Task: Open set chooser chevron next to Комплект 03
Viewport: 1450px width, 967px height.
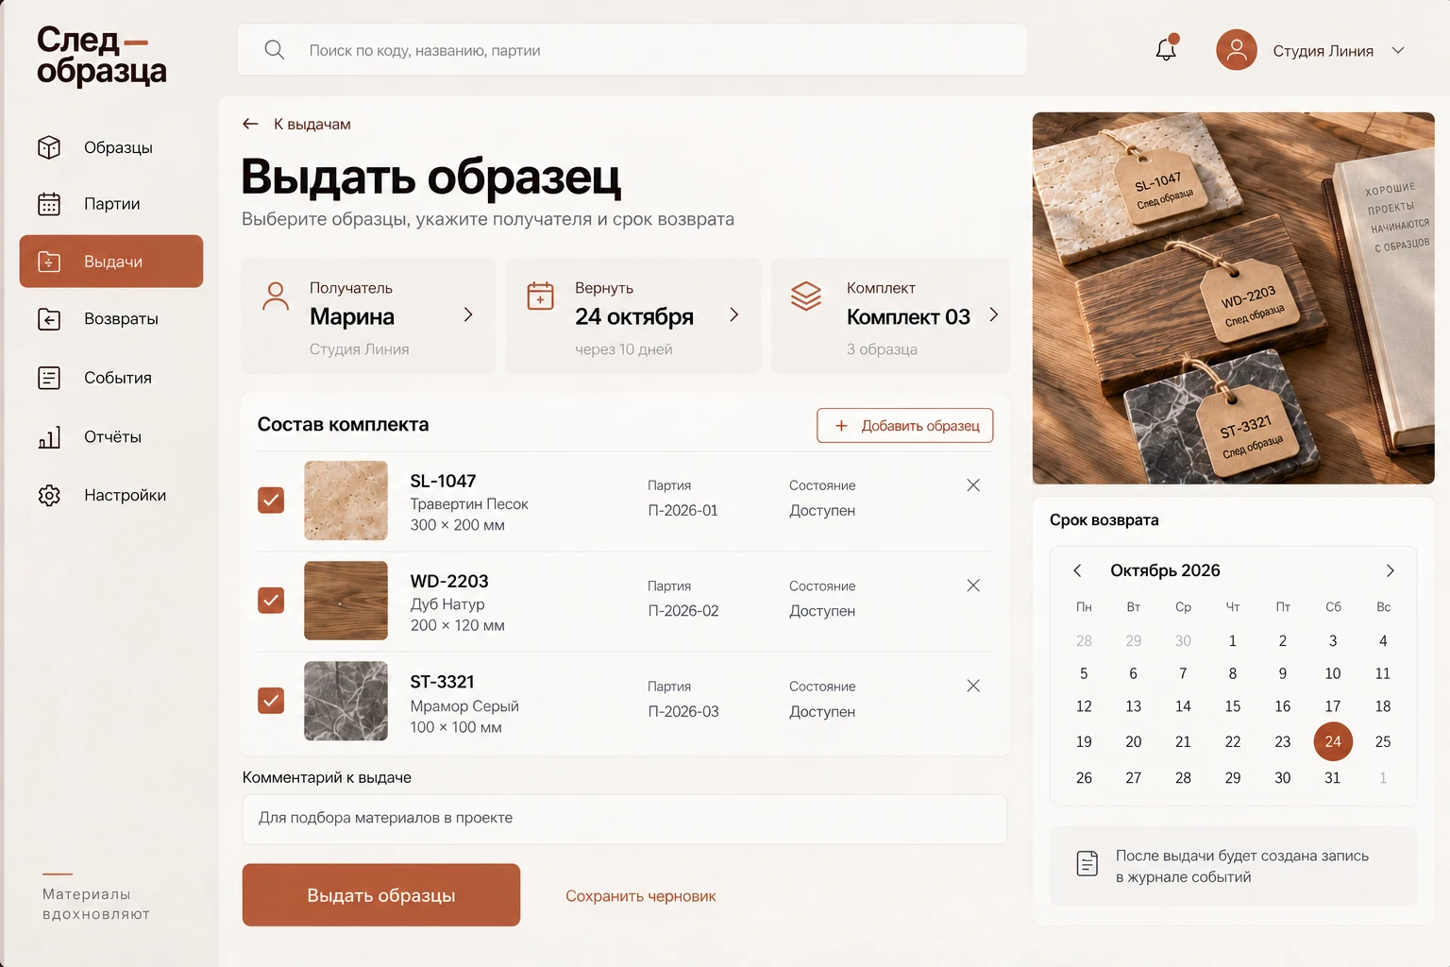Action: 993,314
